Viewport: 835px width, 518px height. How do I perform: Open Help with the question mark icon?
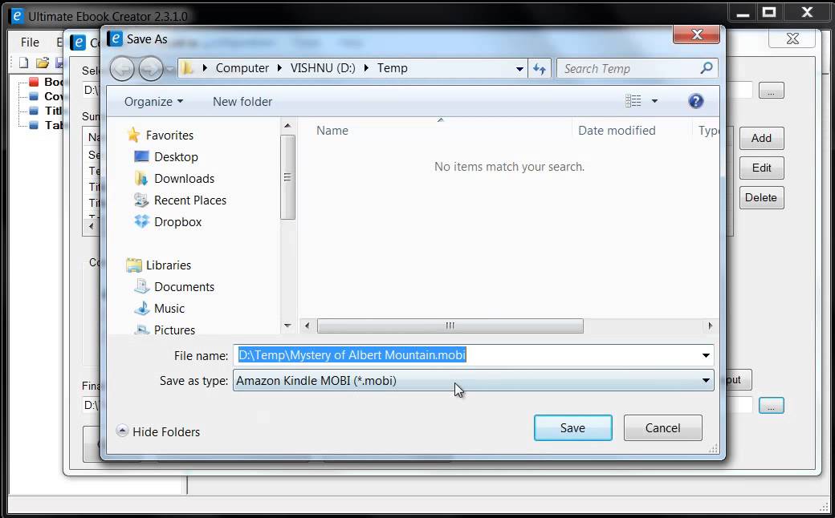point(695,101)
